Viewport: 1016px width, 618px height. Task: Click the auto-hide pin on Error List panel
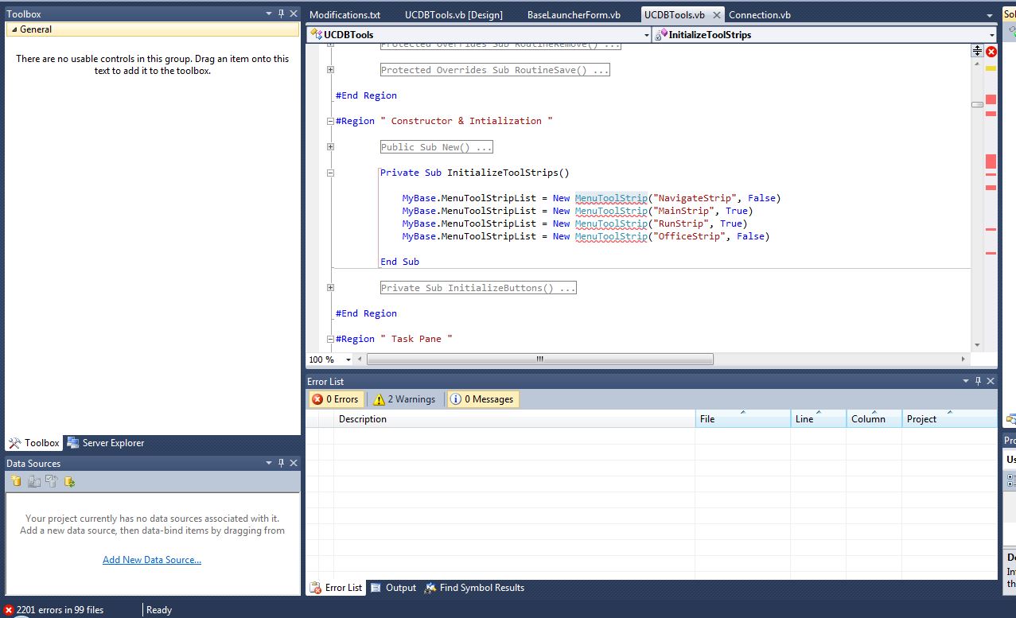(x=979, y=381)
